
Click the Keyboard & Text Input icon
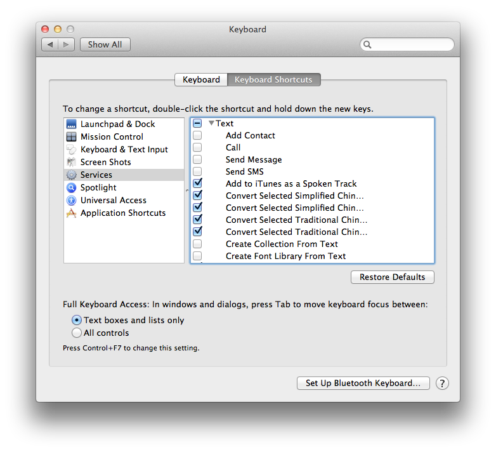click(x=72, y=149)
